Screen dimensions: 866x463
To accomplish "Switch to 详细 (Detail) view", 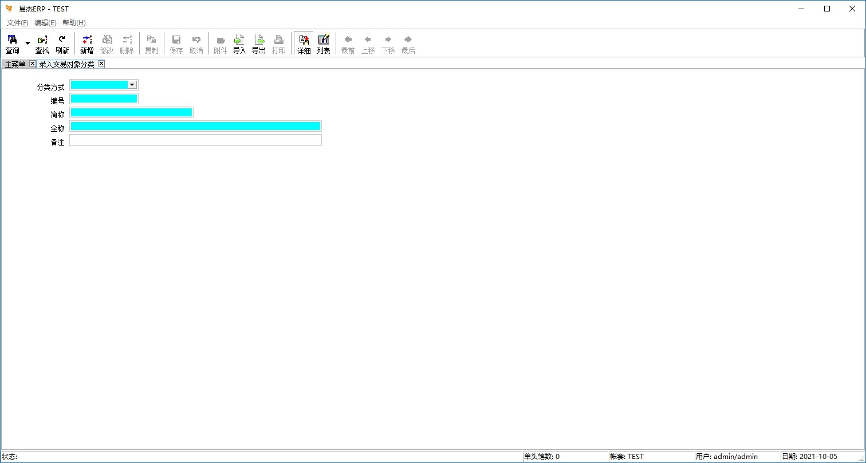I will point(304,44).
